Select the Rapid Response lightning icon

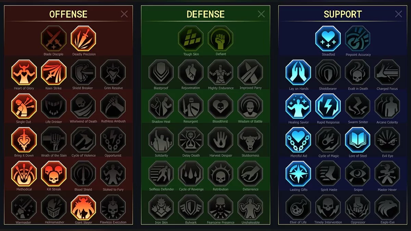point(328,106)
